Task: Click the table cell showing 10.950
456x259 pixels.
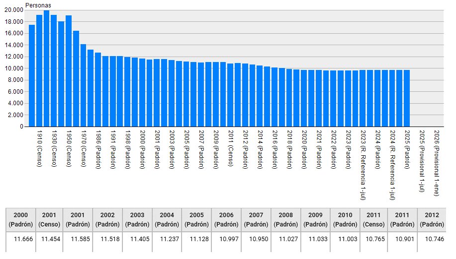Action: coord(256,242)
